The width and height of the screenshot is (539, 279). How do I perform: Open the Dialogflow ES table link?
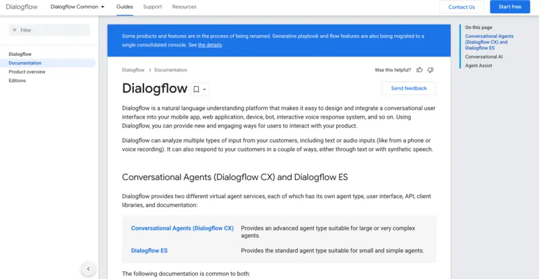pyautogui.click(x=149, y=251)
